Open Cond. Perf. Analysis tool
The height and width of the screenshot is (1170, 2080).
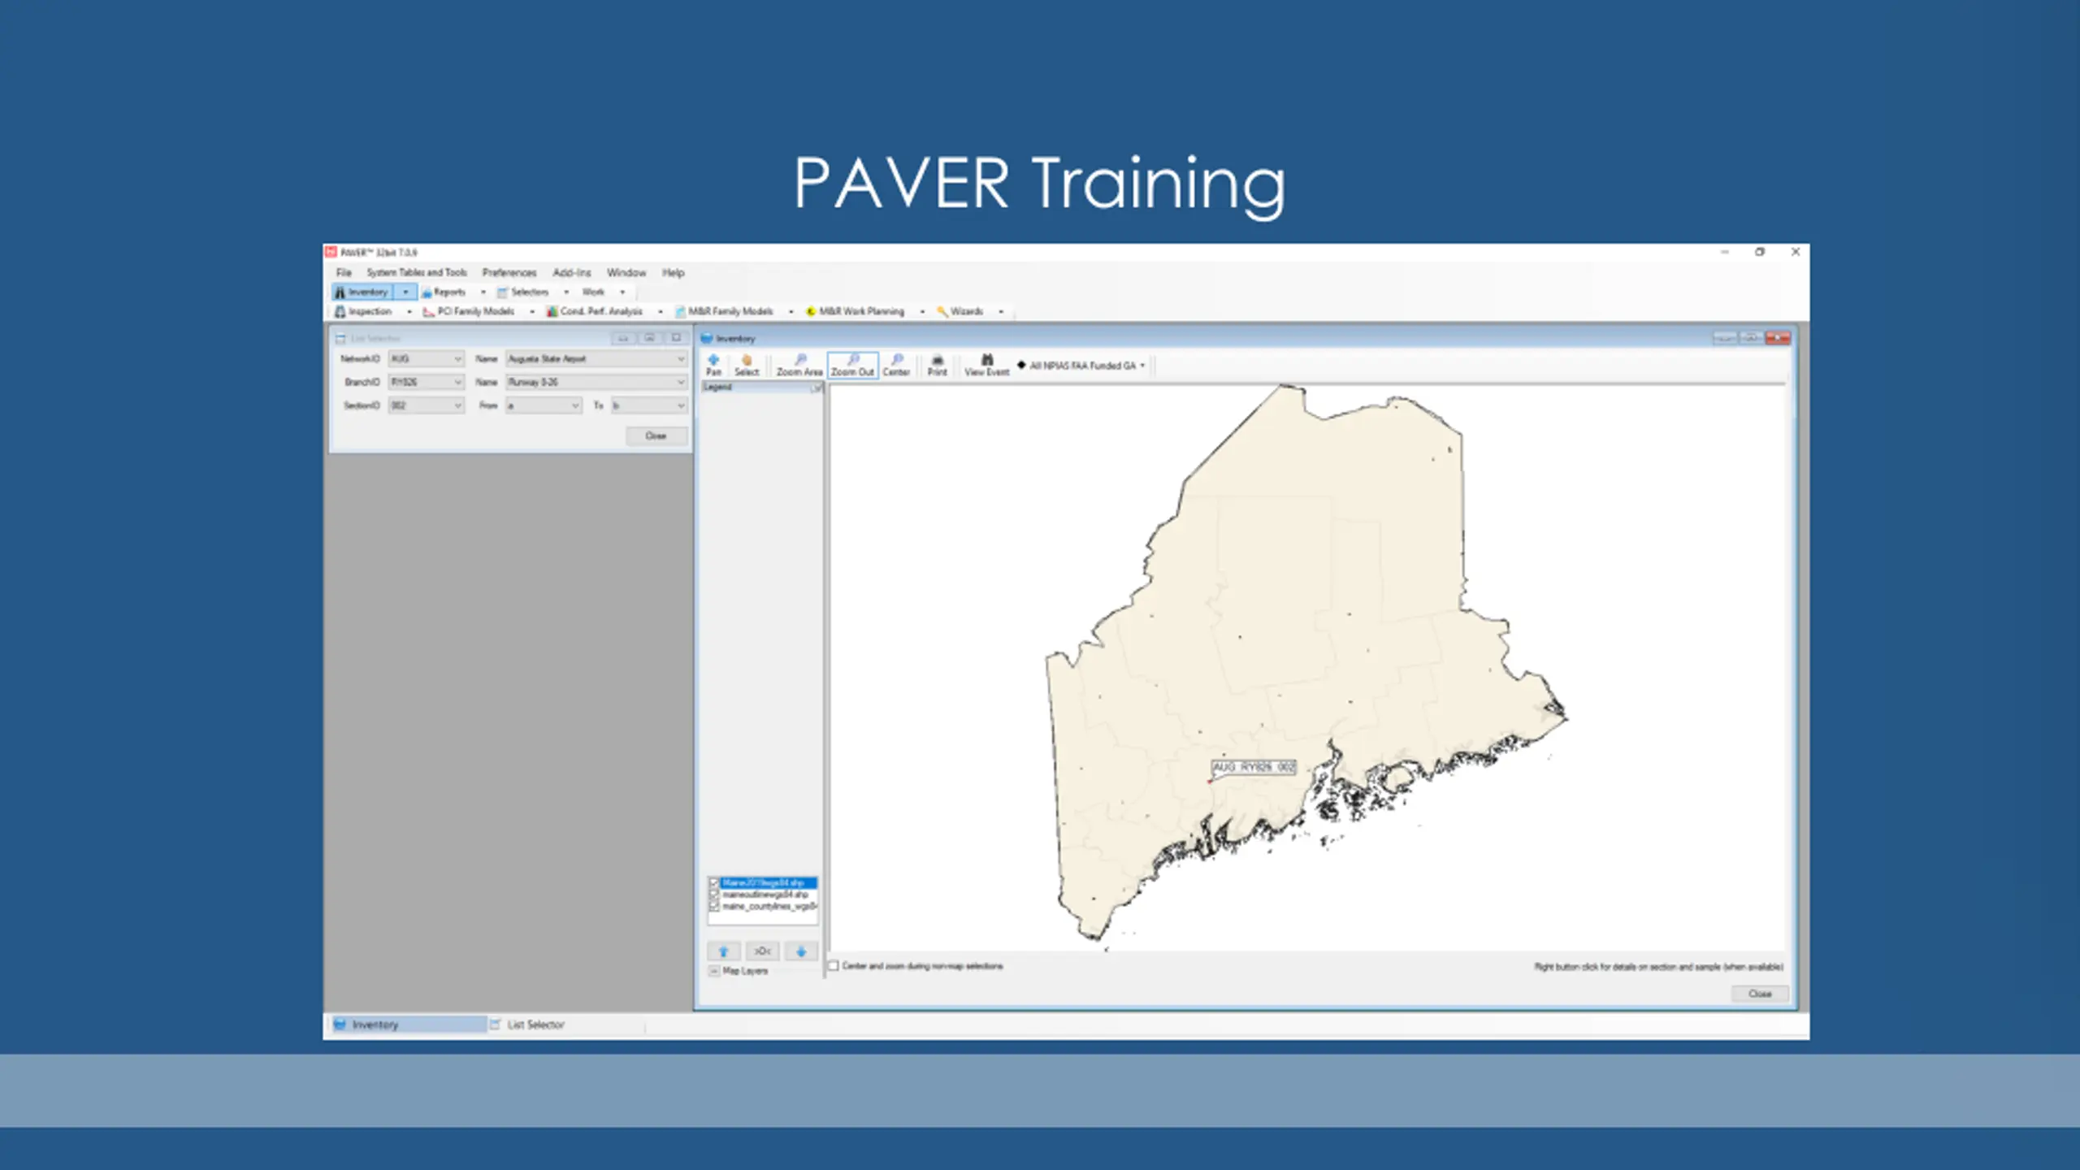(595, 311)
